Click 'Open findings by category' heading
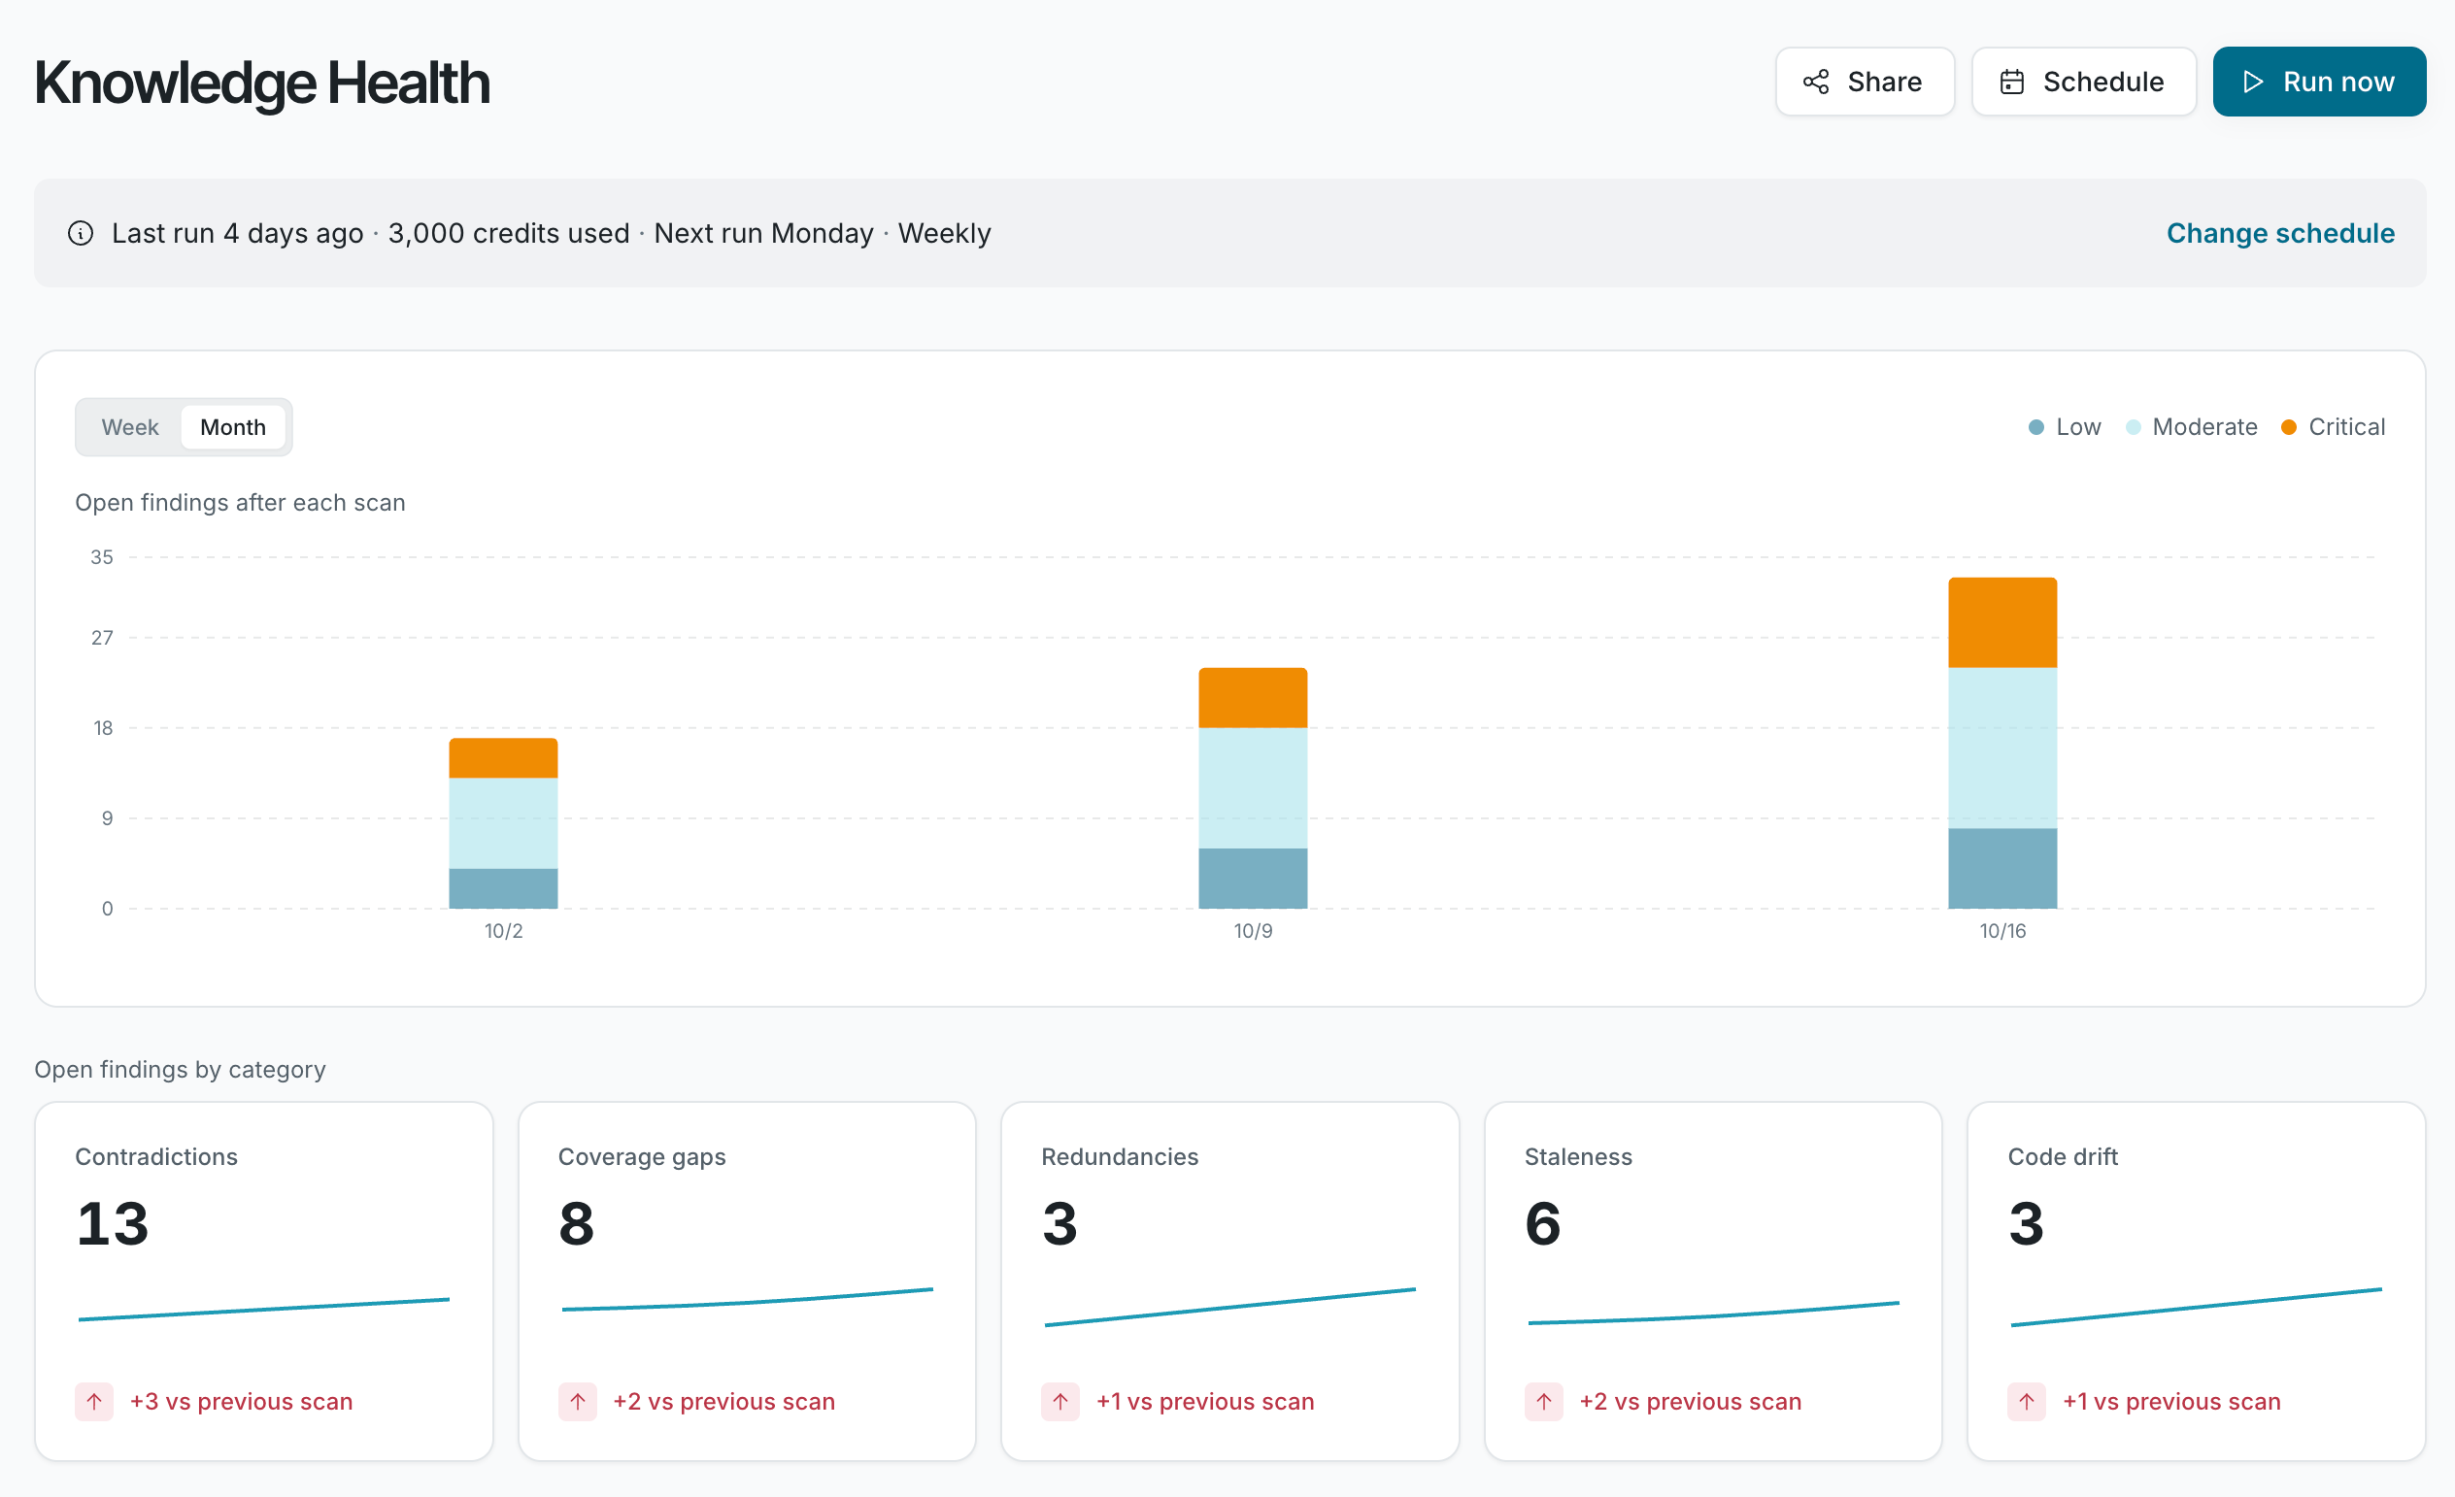2455x1497 pixels. 181,1070
